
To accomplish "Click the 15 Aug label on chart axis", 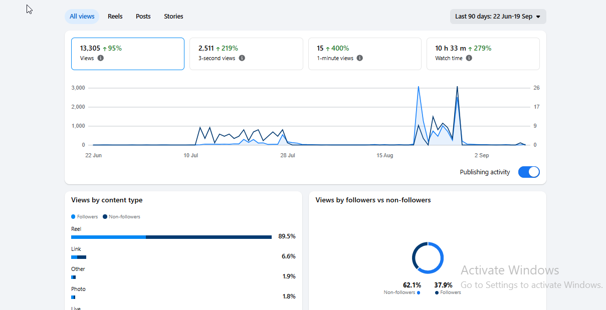I will (385, 155).
